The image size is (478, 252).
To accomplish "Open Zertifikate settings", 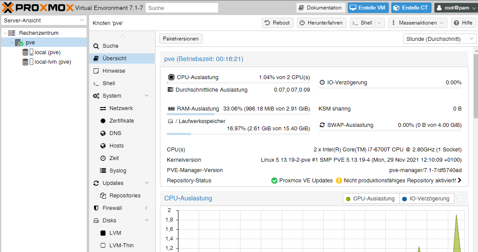I will point(122,121).
